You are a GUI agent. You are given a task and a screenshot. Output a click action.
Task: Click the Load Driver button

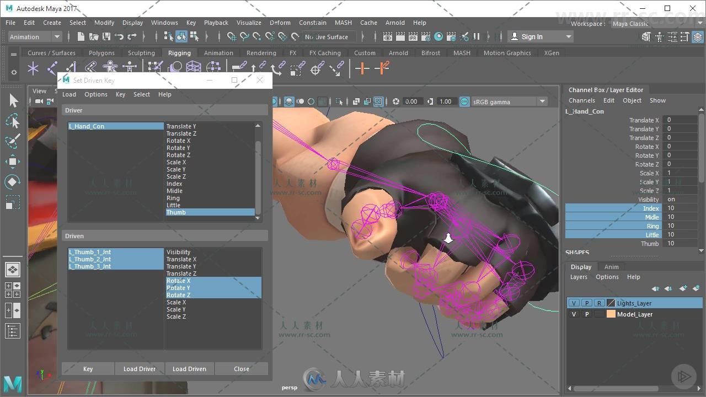(x=140, y=369)
